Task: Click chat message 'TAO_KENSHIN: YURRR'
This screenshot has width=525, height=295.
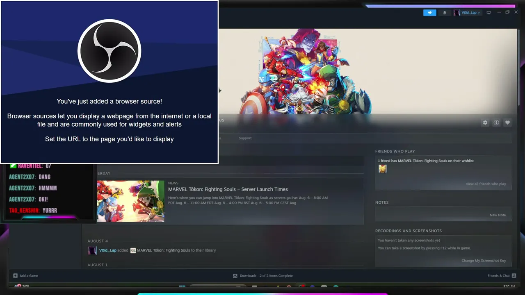Action: [33, 211]
